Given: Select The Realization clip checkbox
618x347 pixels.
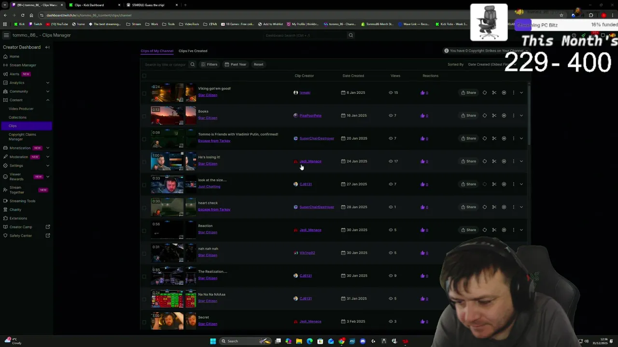Looking at the screenshot, I should (x=144, y=276).
